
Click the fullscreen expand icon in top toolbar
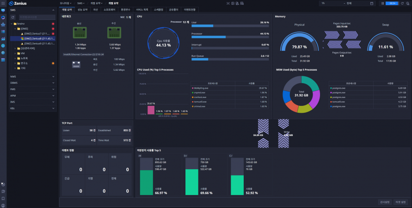pos(228,3)
